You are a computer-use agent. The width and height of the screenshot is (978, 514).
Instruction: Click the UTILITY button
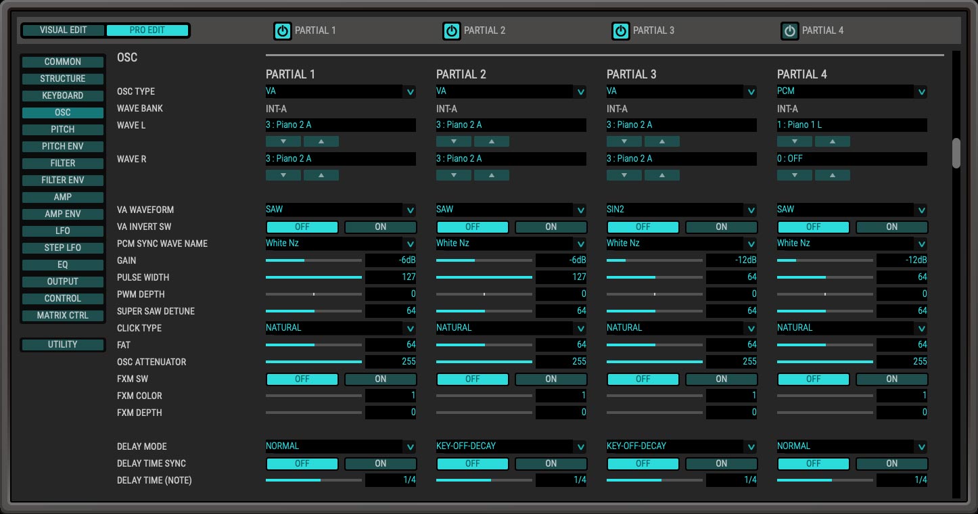coord(62,344)
